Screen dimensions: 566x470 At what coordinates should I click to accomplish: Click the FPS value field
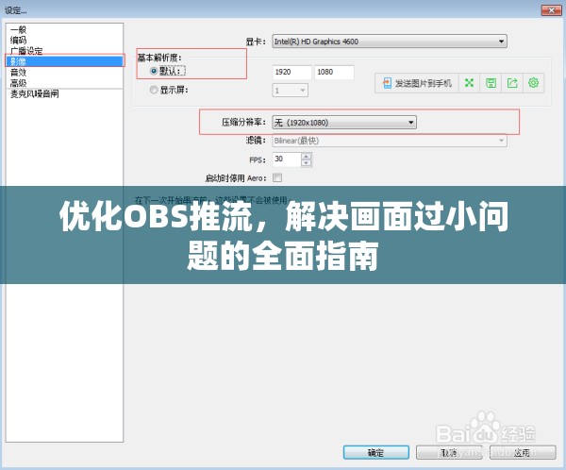coord(287,159)
